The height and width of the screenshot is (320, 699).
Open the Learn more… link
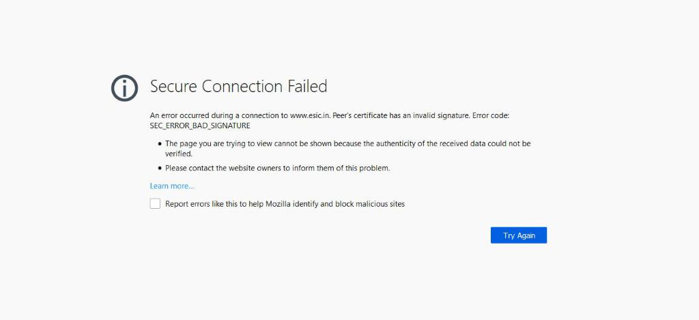click(x=171, y=186)
